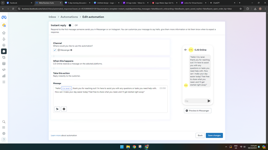Switch to the ChatGPT tab
Screen dimensions: 268x150
(223, 3)
